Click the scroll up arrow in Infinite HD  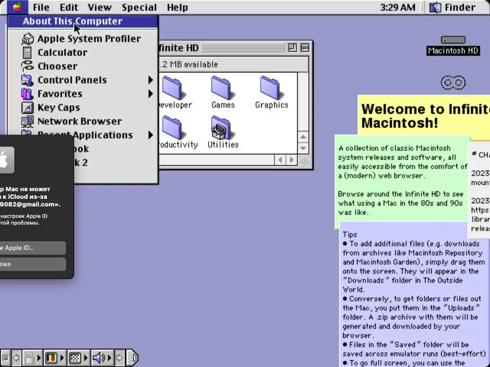pos(303,137)
